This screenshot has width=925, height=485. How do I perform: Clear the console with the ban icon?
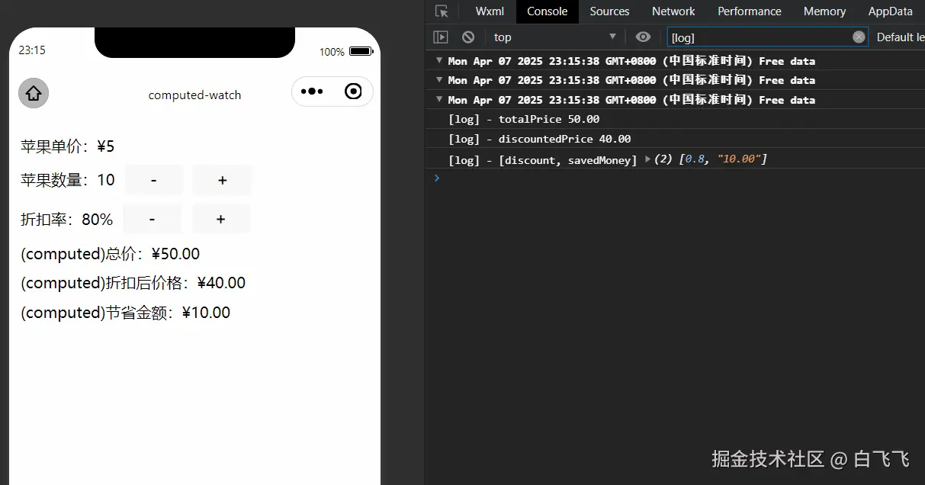468,37
